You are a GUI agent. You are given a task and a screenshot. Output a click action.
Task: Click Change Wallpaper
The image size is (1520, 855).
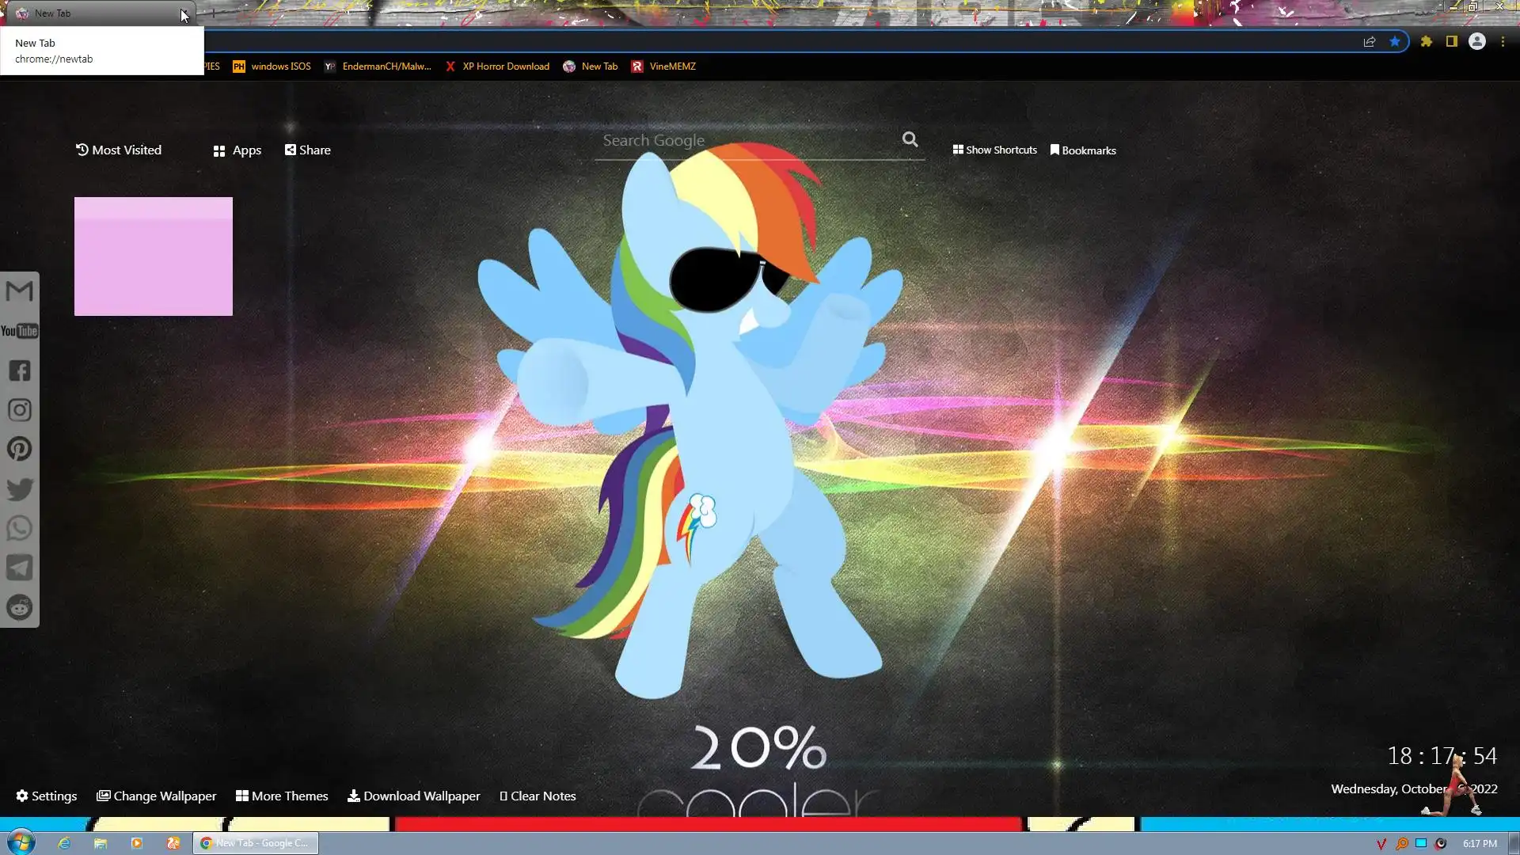click(x=156, y=796)
